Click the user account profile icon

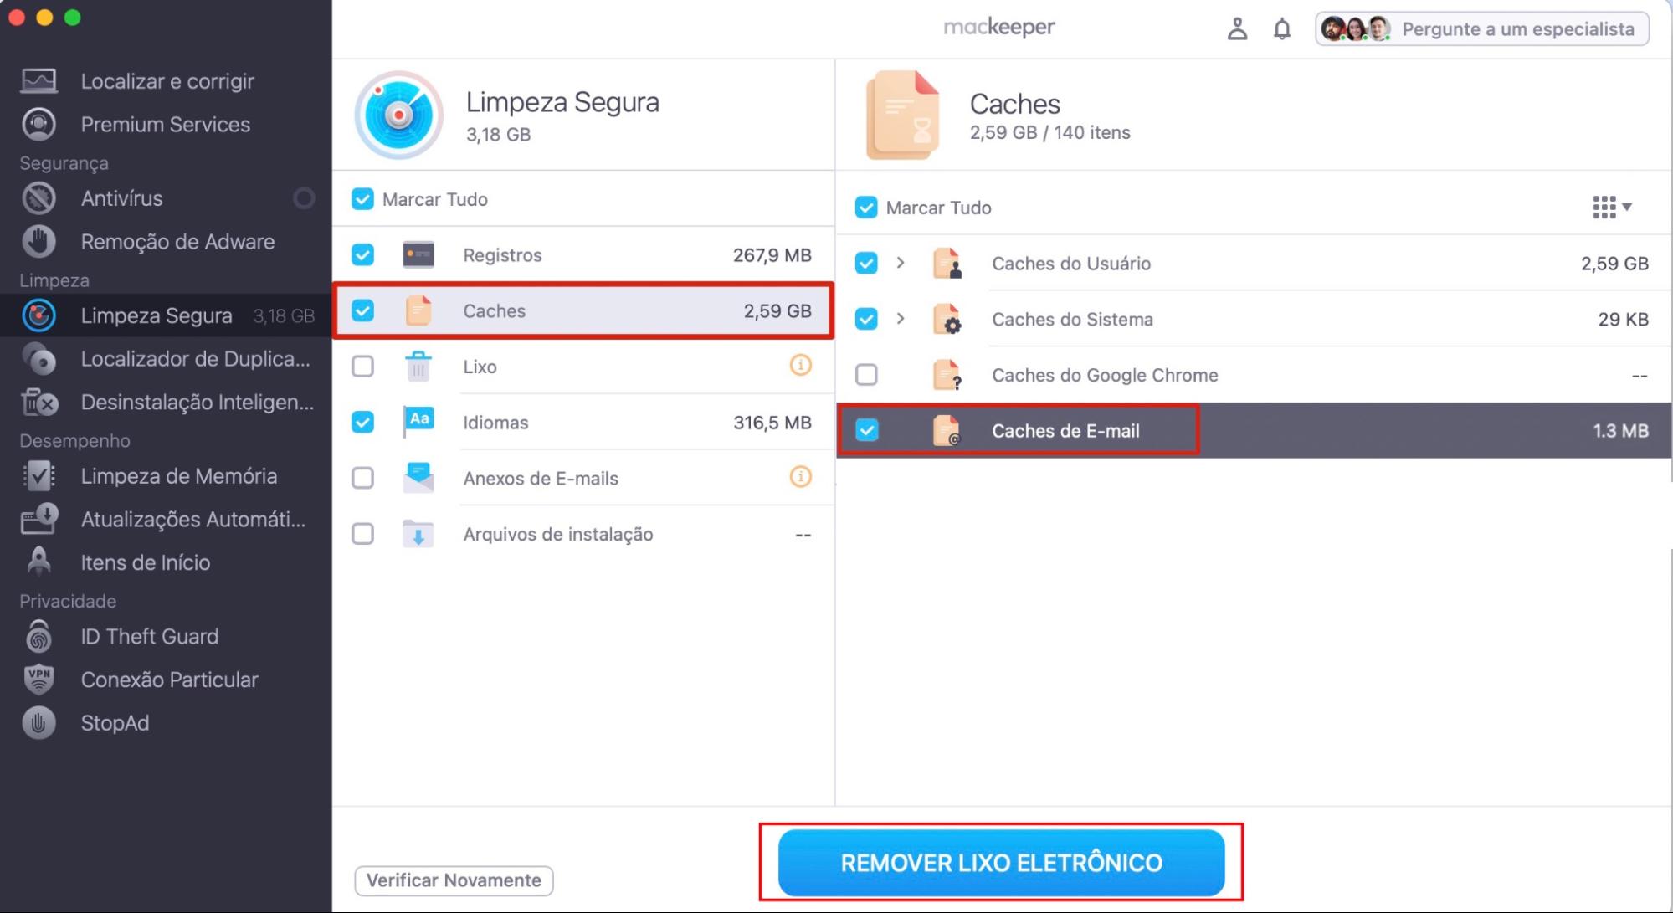point(1237,29)
